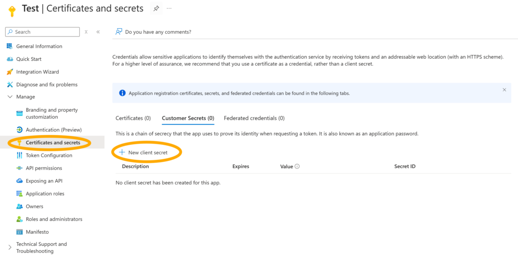Open API permissions in sidebar
This screenshot has width=518, height=258.
coord(44,168)
